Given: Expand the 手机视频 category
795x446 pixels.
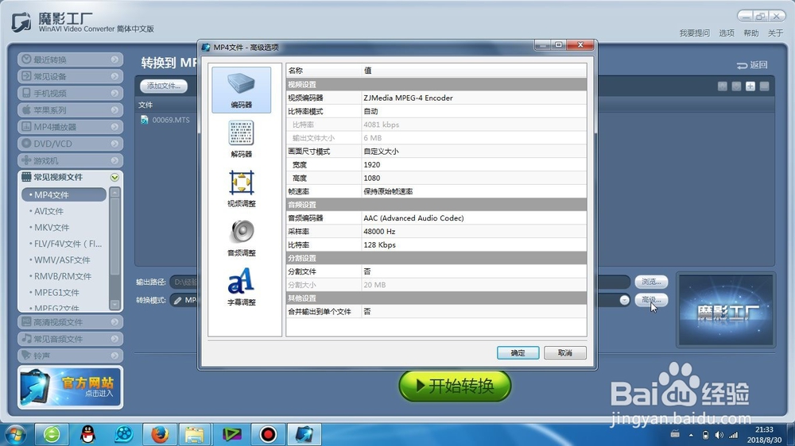Looking at the screenshot, I should pyautogui.click(x=71, y=93).
